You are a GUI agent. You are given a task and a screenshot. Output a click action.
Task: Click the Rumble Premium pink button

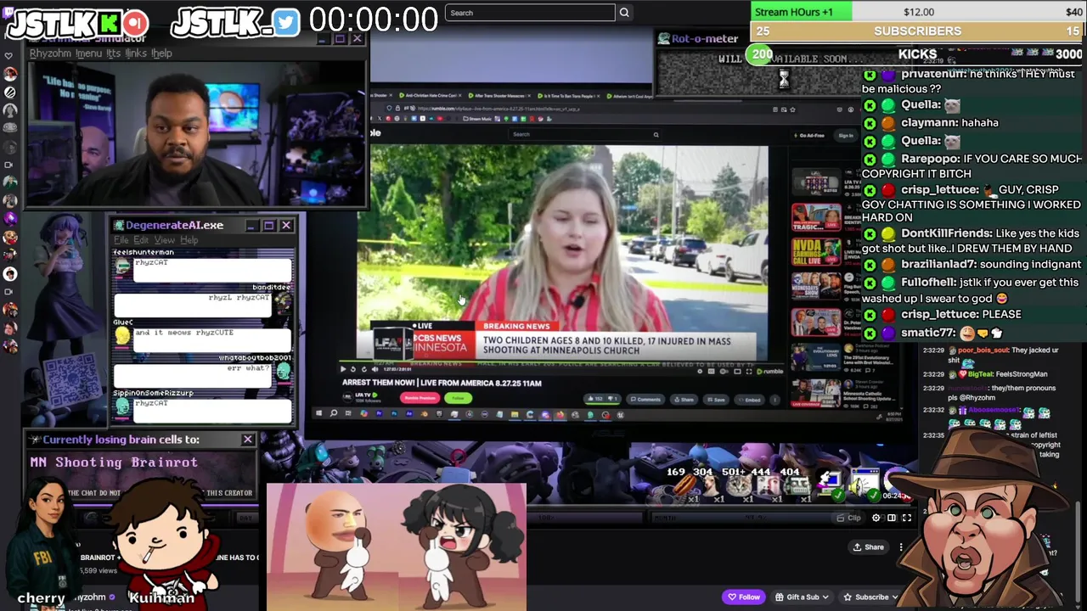(x=420, y=398)
